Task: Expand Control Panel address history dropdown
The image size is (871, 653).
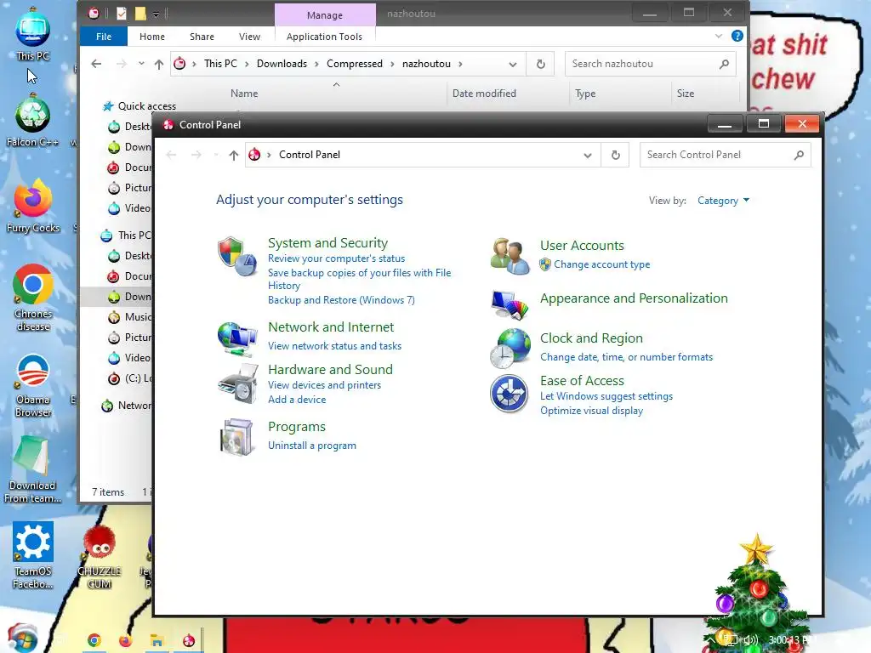Action: tap(587, 155)
